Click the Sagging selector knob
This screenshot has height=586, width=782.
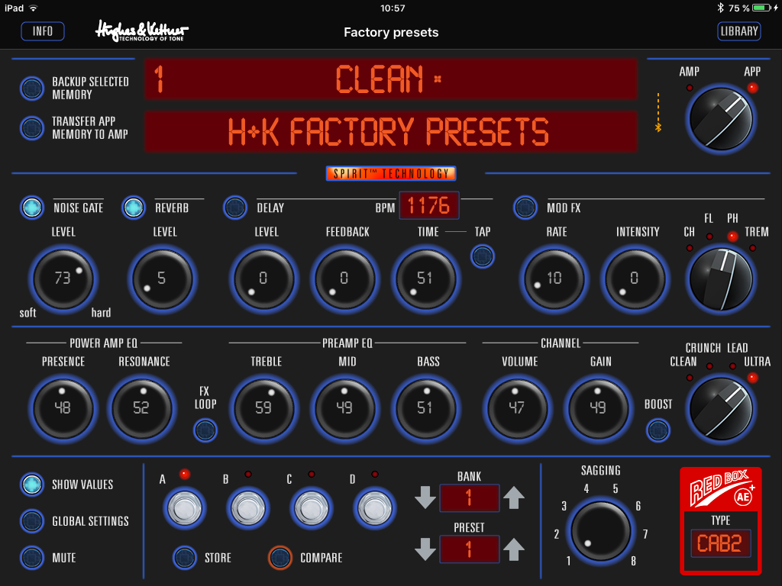click(600, 531)
